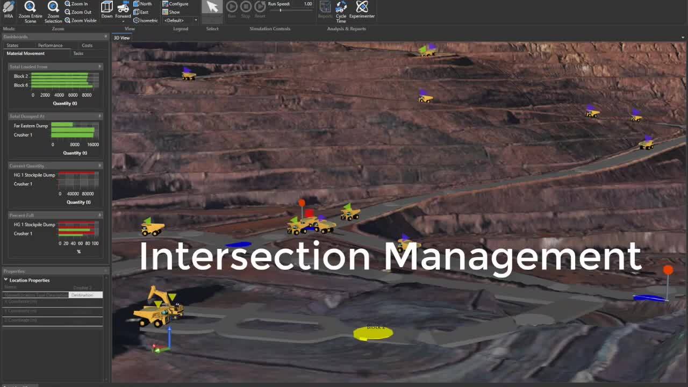Viewport: 688px width, 387px height.
Task: Activate the Zoom Selection tool
Action: pos(53,11)
